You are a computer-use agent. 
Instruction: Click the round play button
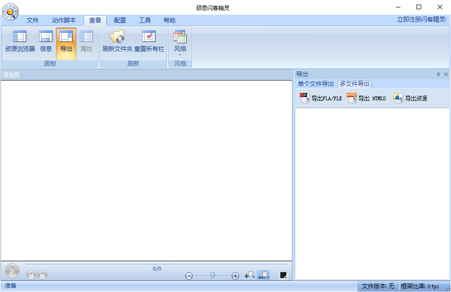click(12, 271)
